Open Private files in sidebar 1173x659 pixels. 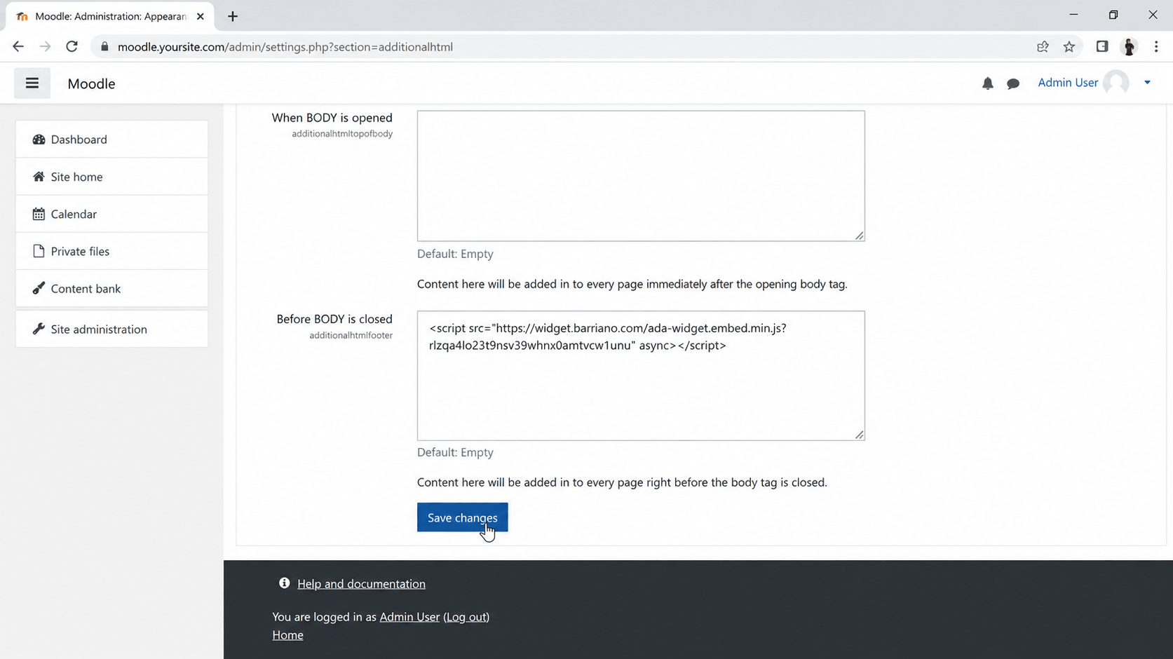(111, 251)
